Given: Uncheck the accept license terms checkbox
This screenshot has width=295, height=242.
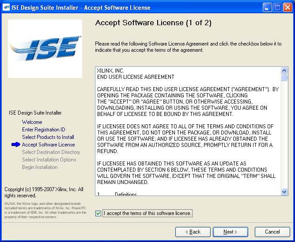Looking at the screenshot, I should pyautogui.click(x=98, y=214).
